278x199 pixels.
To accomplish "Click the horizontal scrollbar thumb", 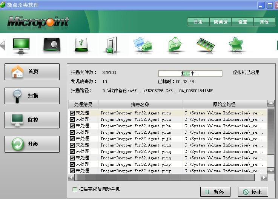I will [x=165, y=177].
